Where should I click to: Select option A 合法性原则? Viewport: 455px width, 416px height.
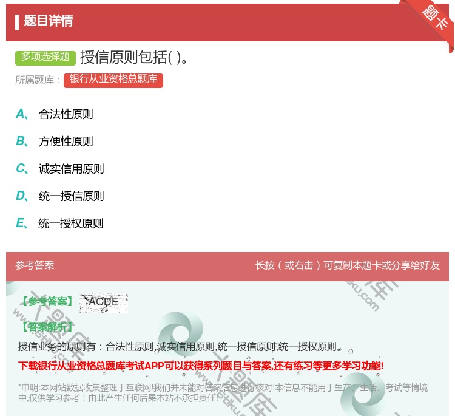tap(55, 114)
